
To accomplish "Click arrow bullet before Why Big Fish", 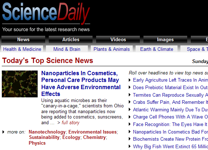I will [130, 146].
